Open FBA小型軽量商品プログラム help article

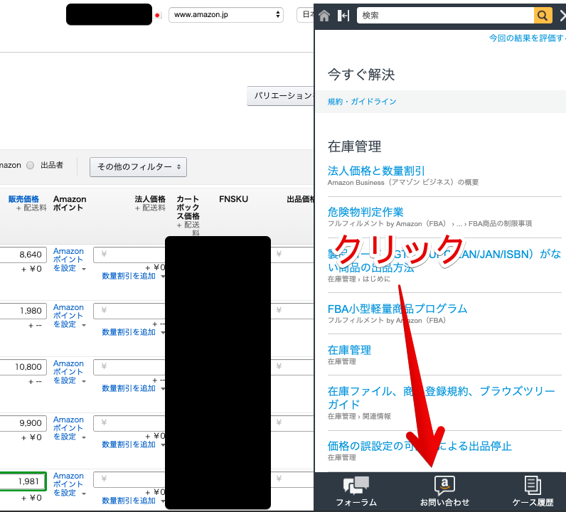[x=397, y=309]
